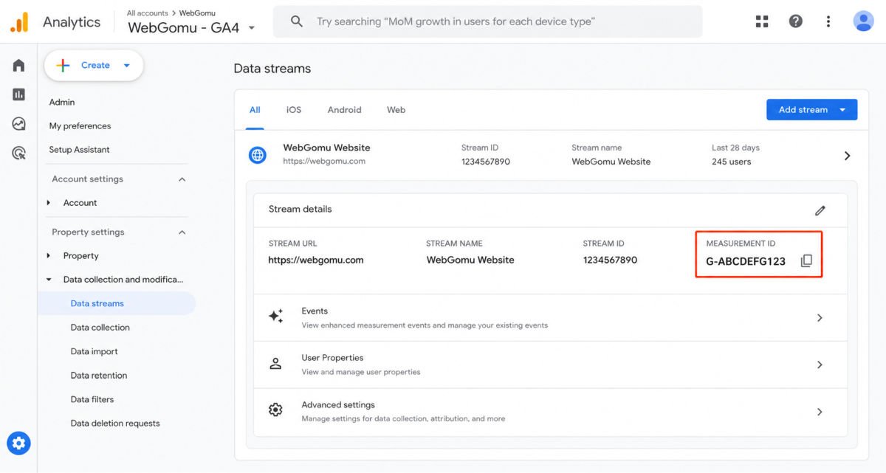The image size is (886, 473).
Task: Click the Admin gear icon at bottom left
Action: pyautogui.click(x=18, y=443)
